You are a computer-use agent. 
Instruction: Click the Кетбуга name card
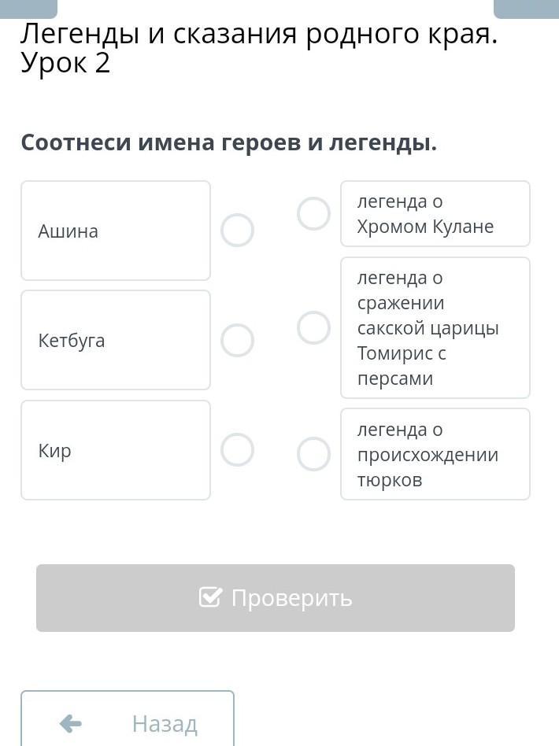(116, 340)
